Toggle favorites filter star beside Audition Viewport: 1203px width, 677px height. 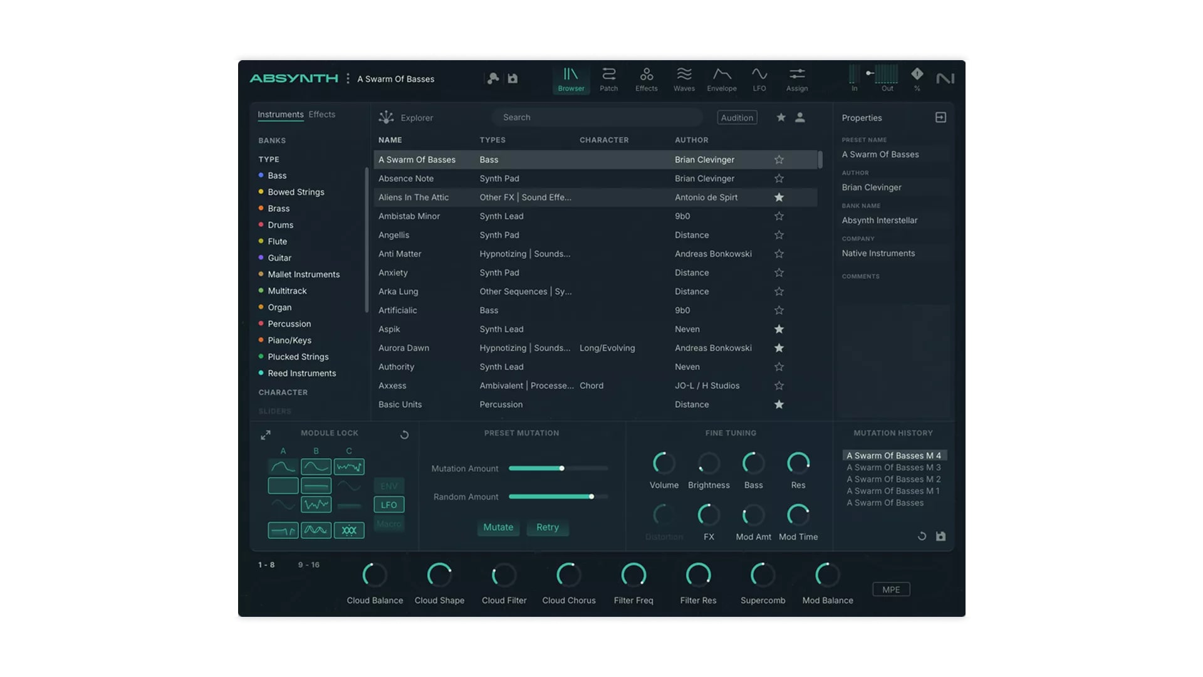(781, 117)
